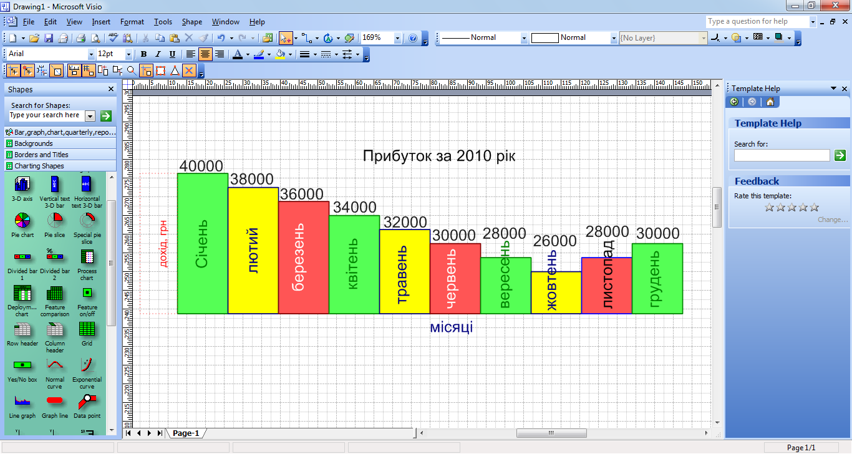Click the Change... link under Feedback

coord(833,220)
